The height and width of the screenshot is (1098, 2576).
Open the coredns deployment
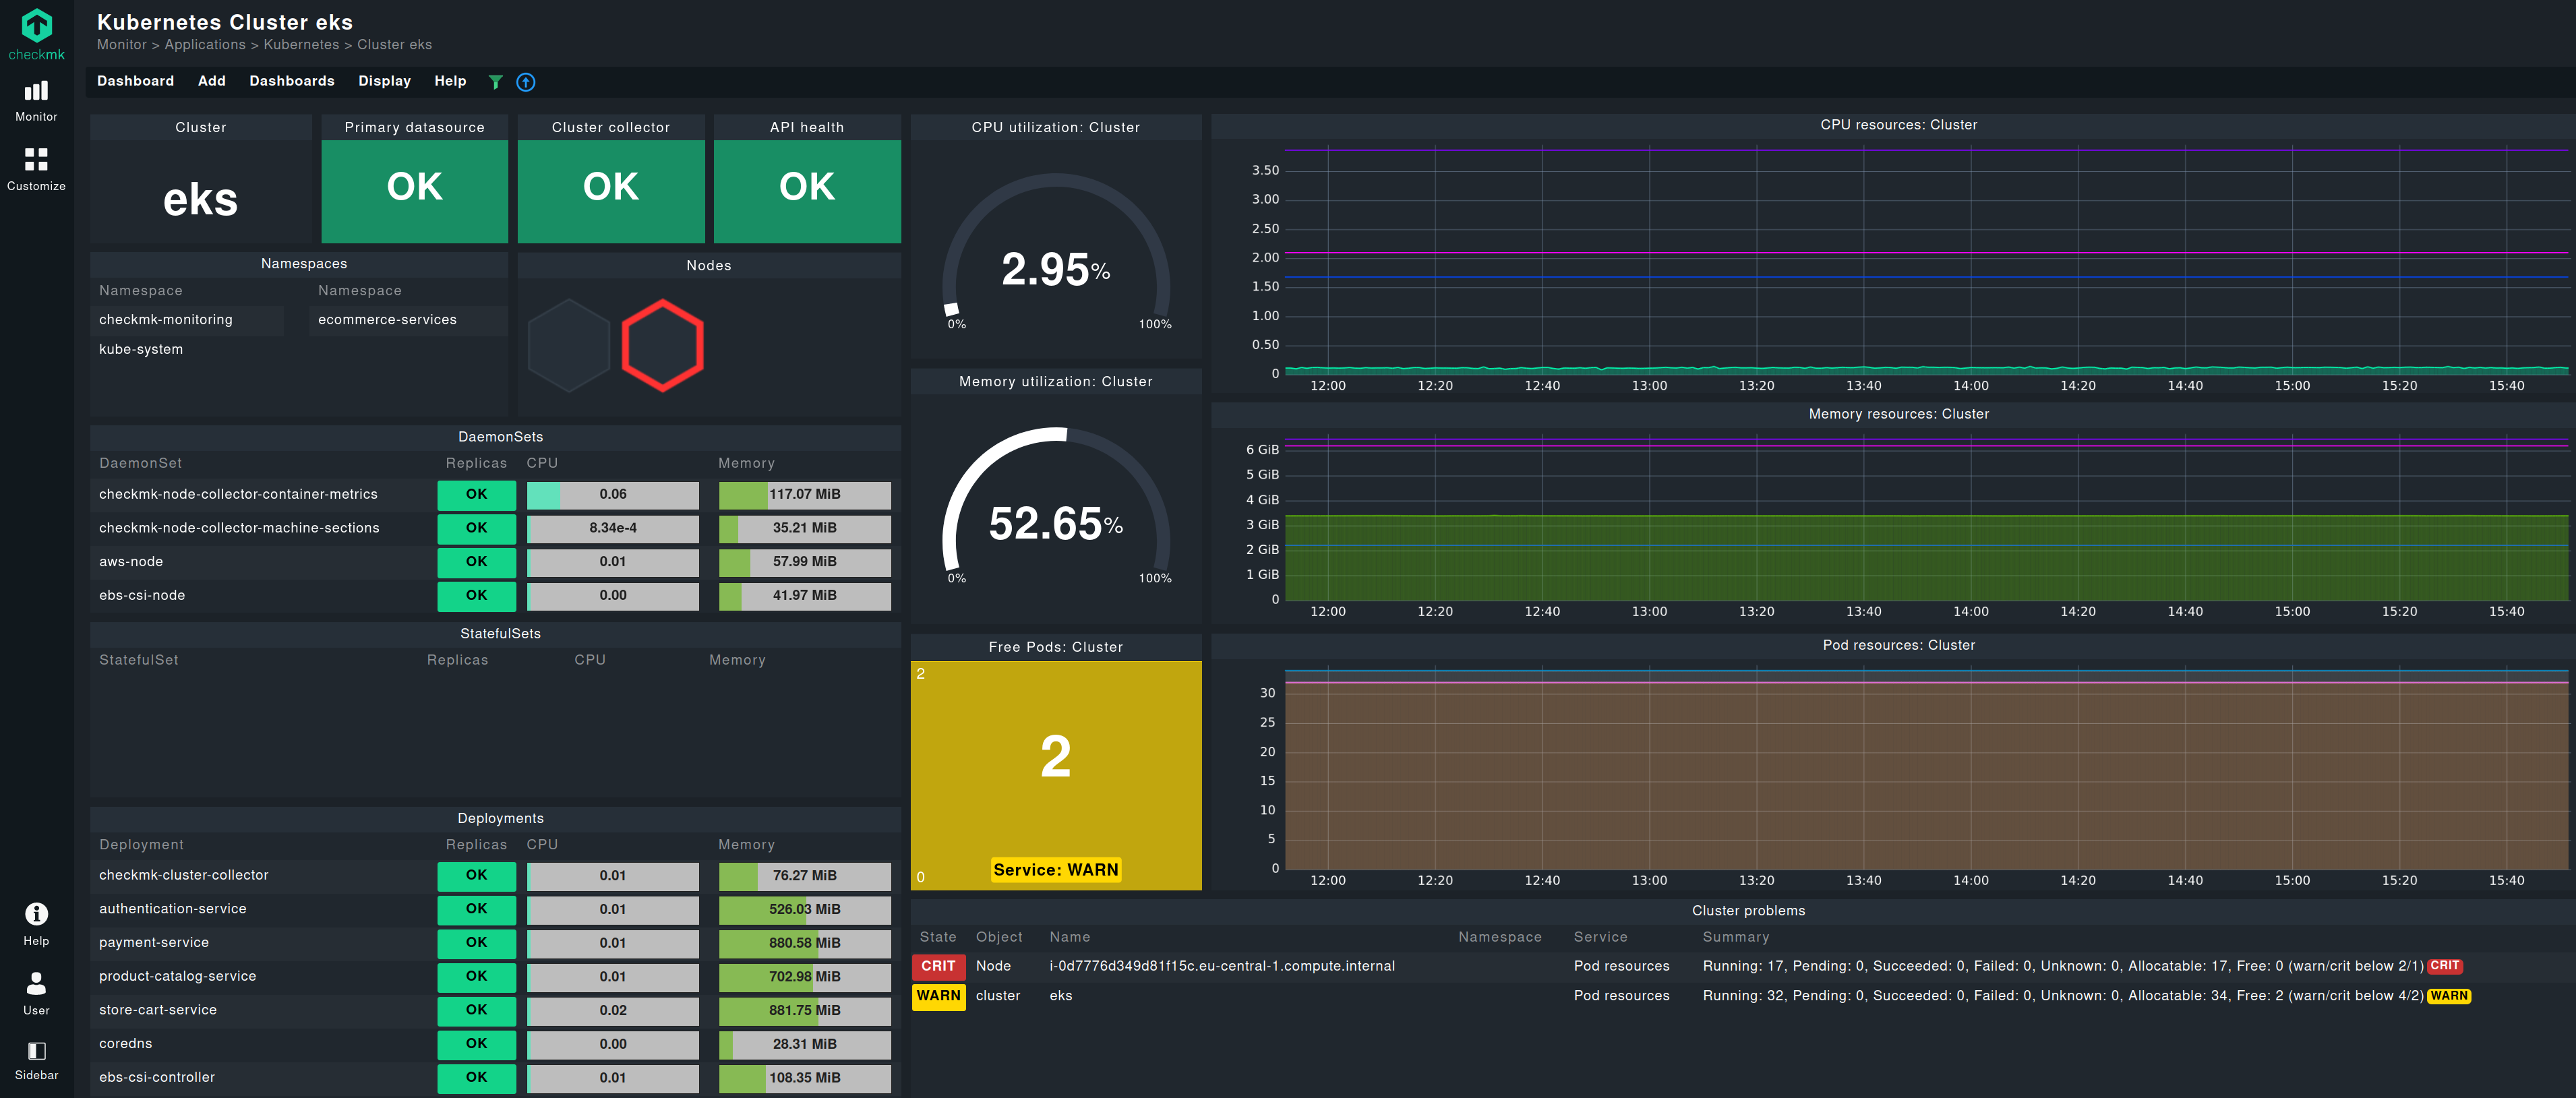126,1044
